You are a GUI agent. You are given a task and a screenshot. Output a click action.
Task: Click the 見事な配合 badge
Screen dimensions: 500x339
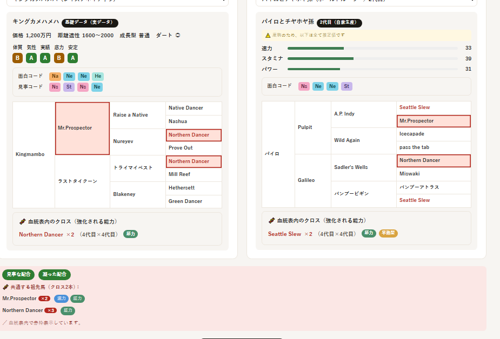(x=18, y=274)
